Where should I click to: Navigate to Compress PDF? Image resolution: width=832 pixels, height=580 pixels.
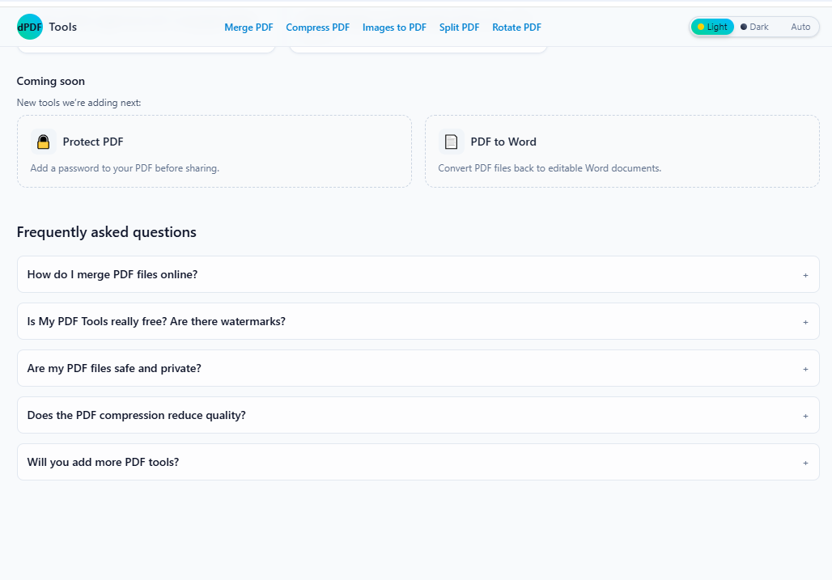[x=317, y=27]
